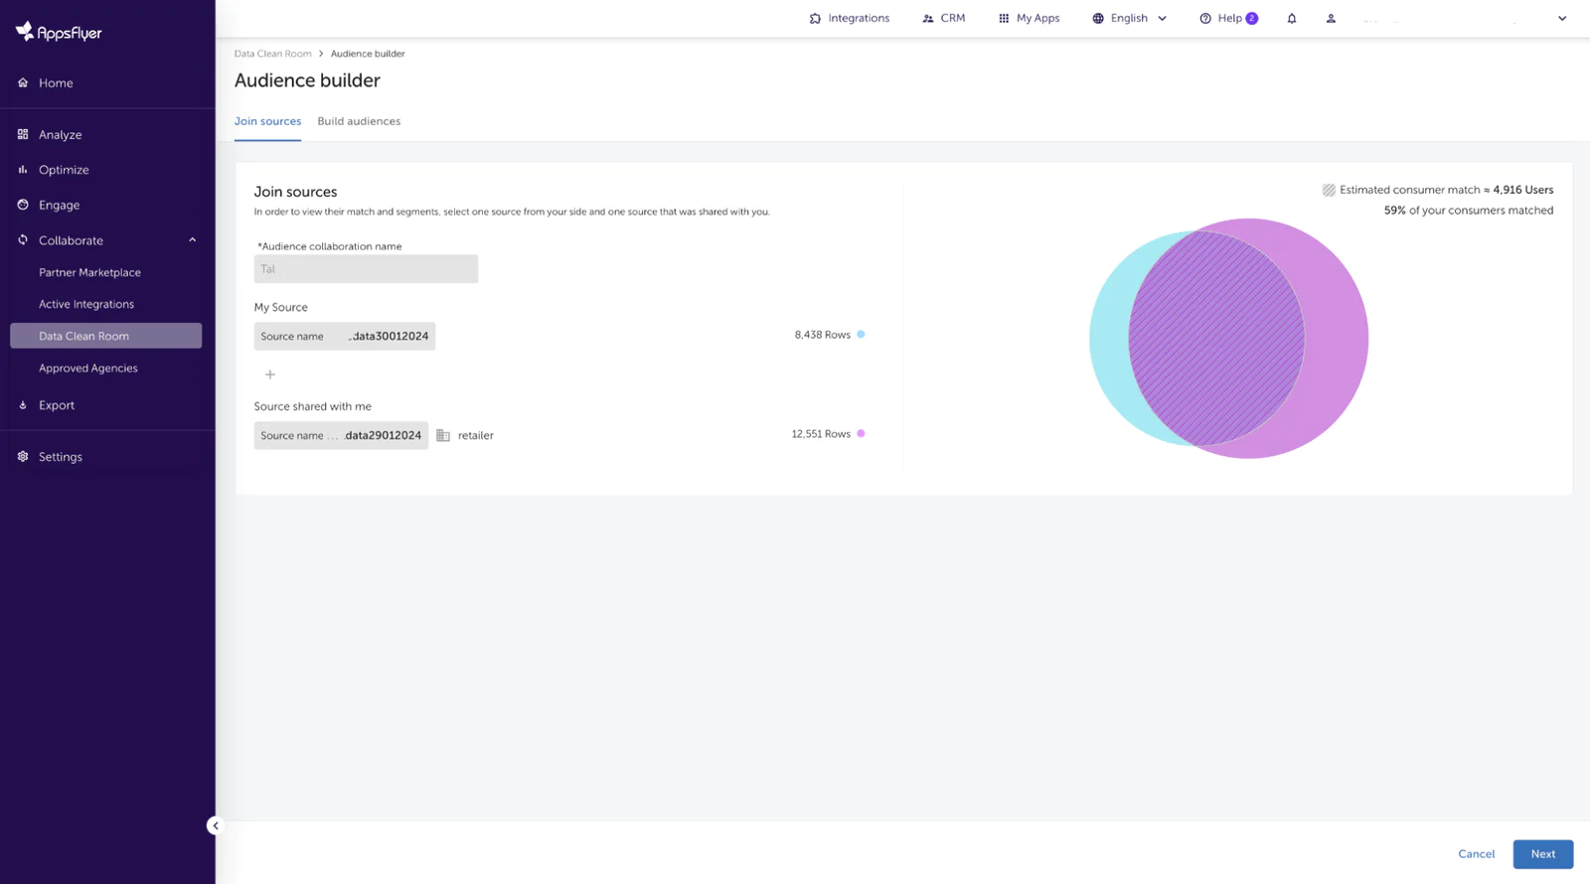Click the plus icon to add a source
1590x884 pixels.
click(x=270, y=374)
